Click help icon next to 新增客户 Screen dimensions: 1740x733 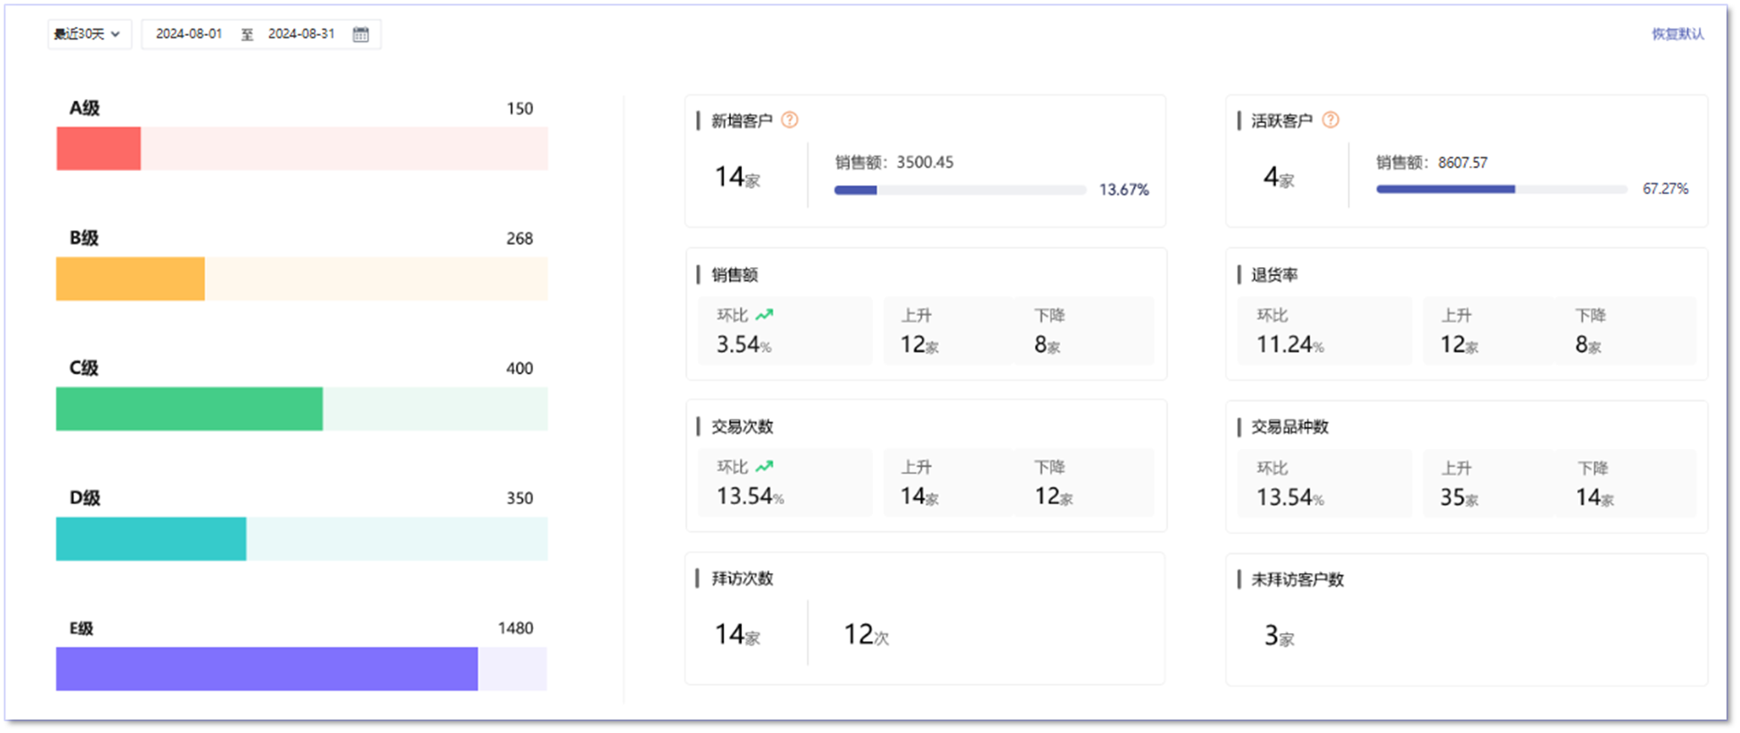[790, 121]
